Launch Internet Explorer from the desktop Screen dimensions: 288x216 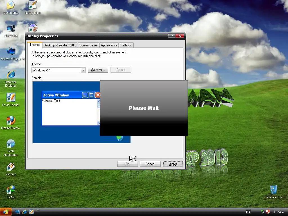click(x=11, y=78)
